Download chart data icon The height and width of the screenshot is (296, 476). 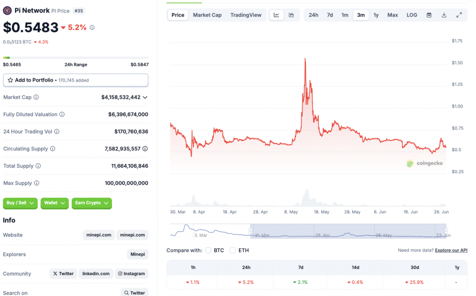pos(444,15)
